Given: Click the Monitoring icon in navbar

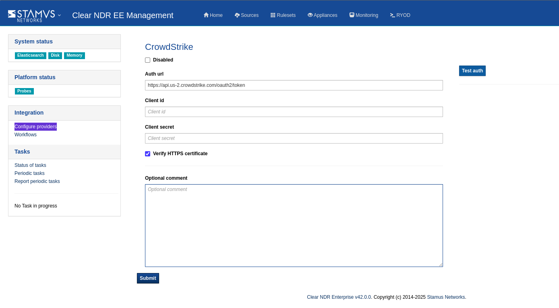Looking at the screenshot, I should click(352, 15).
